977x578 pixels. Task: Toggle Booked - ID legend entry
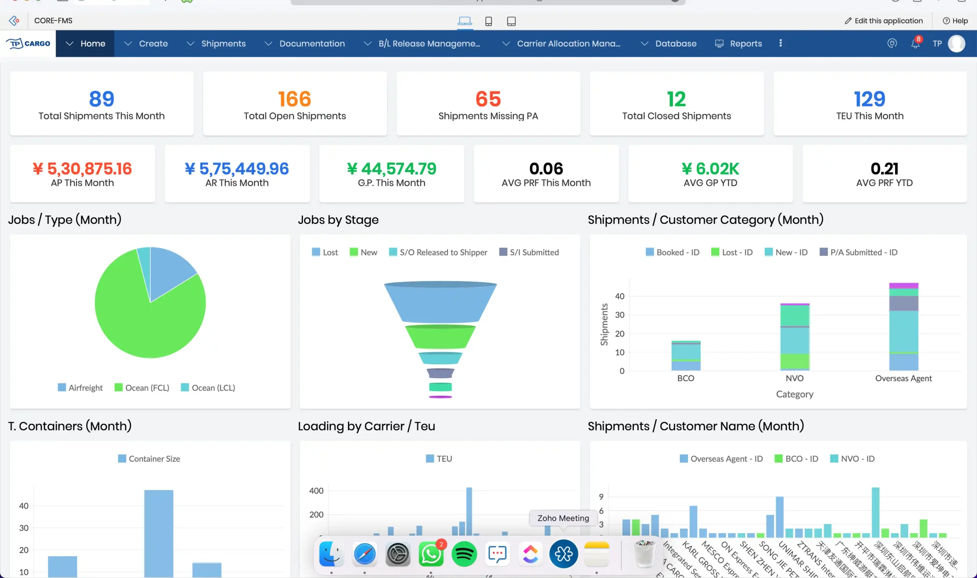[673, 253]
